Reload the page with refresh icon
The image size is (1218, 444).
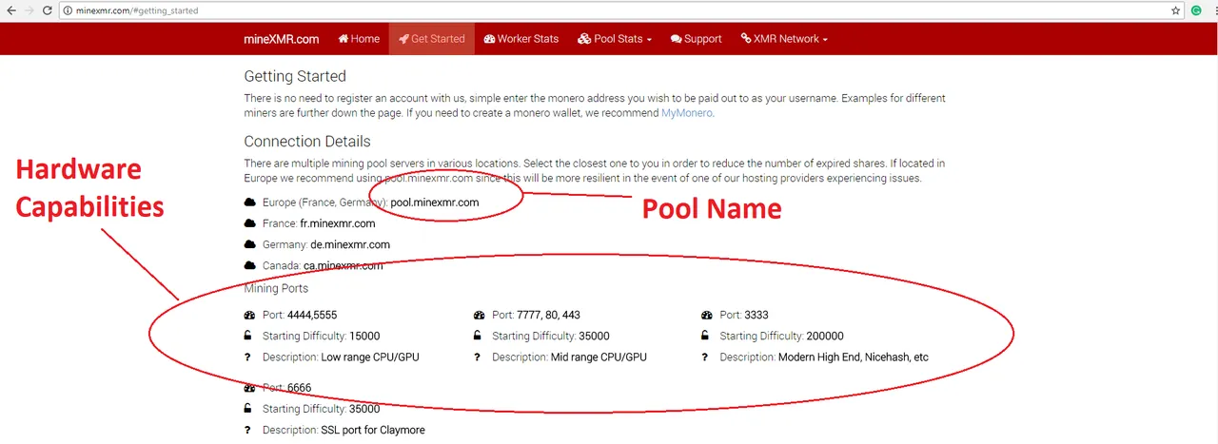[x=48, y=10]
